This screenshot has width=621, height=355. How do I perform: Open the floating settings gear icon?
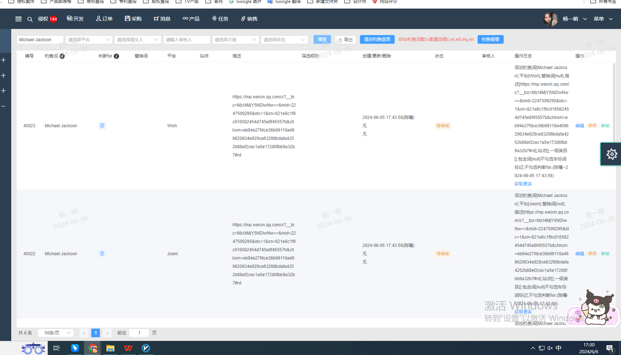pyautogui.click(x=612, y=154)
